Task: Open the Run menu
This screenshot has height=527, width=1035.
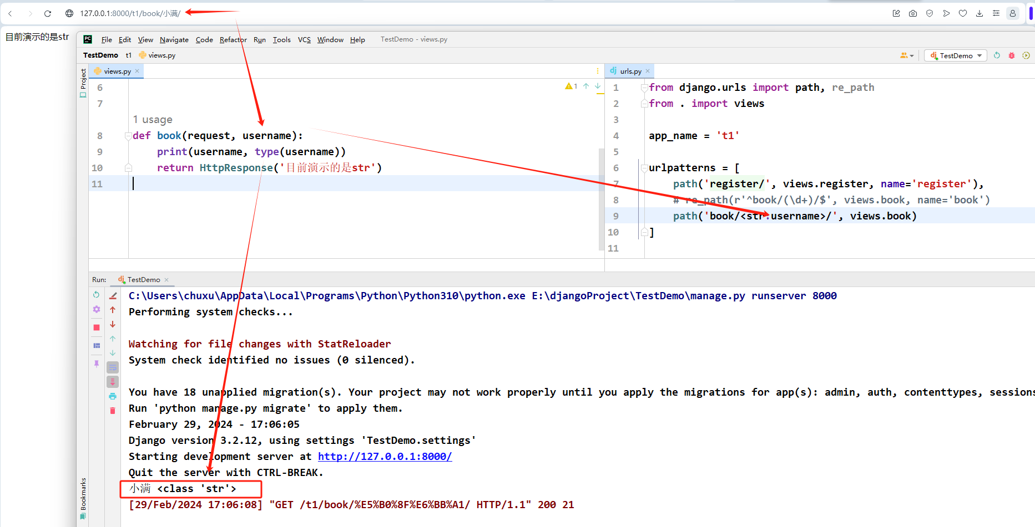Action: click(x=260, y=39)
